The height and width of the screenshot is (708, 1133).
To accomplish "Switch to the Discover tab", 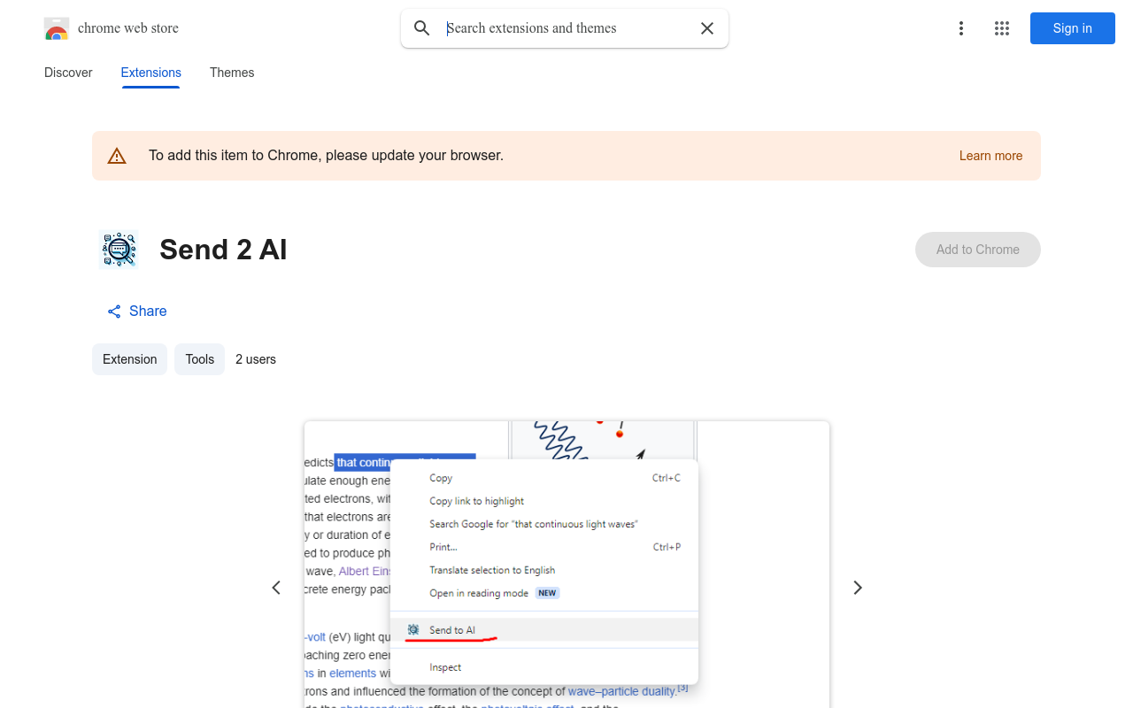I will [68, 73].
